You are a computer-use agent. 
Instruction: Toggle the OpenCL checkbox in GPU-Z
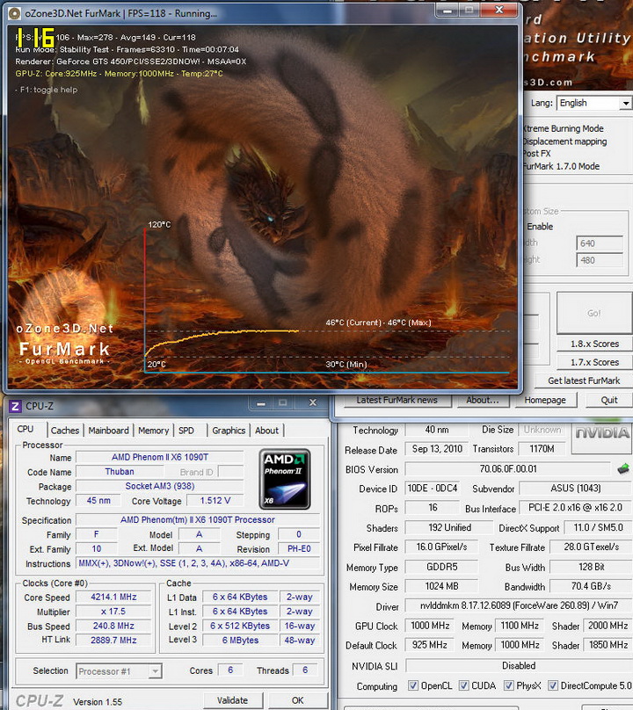click(x=413, y=685)
